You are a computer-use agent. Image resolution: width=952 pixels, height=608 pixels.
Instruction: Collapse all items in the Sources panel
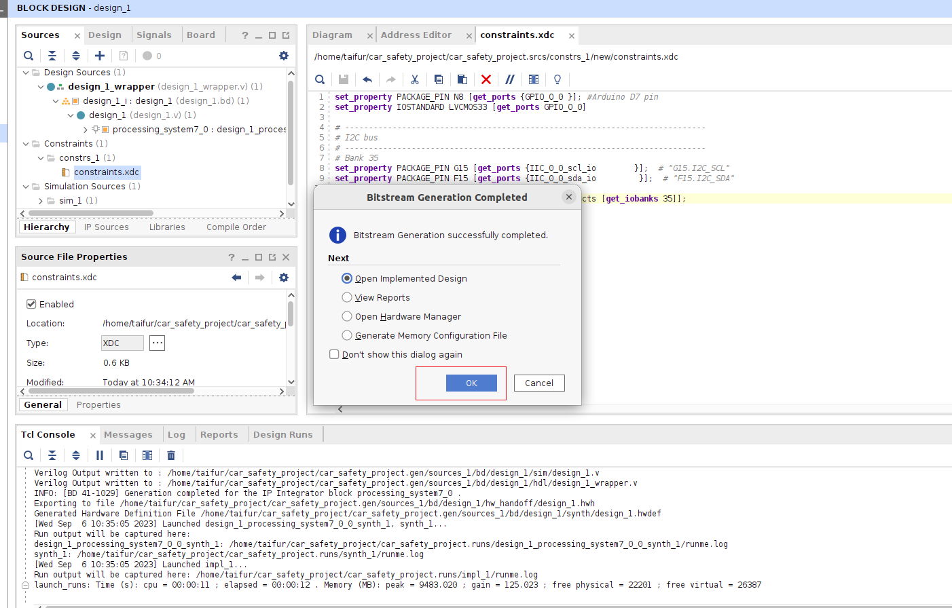coord(52,56)
